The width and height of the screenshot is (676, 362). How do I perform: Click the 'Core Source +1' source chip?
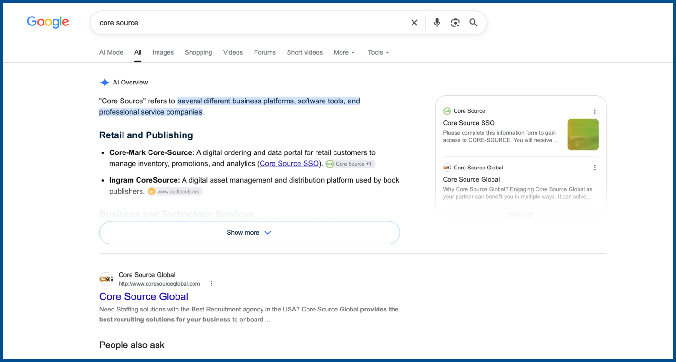(351, 164)
